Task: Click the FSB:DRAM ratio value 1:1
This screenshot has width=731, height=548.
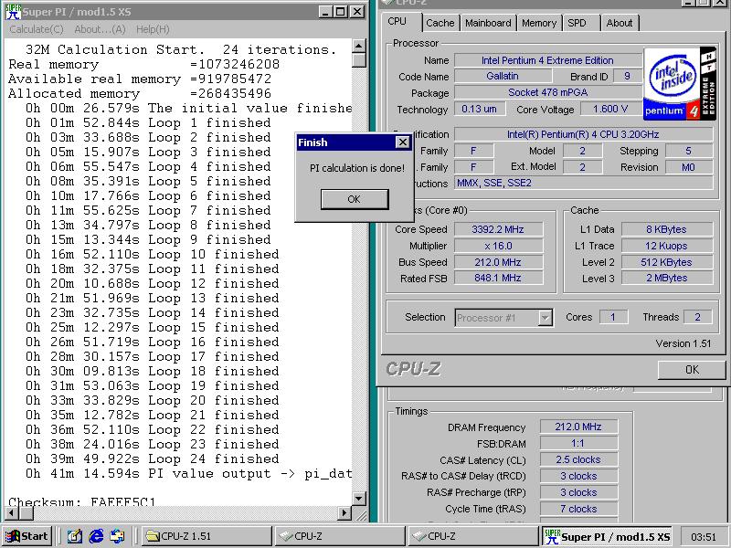Action: click(x=578, y=443)
